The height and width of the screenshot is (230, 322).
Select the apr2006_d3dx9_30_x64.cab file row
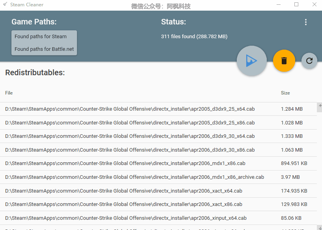click(158, 136)
